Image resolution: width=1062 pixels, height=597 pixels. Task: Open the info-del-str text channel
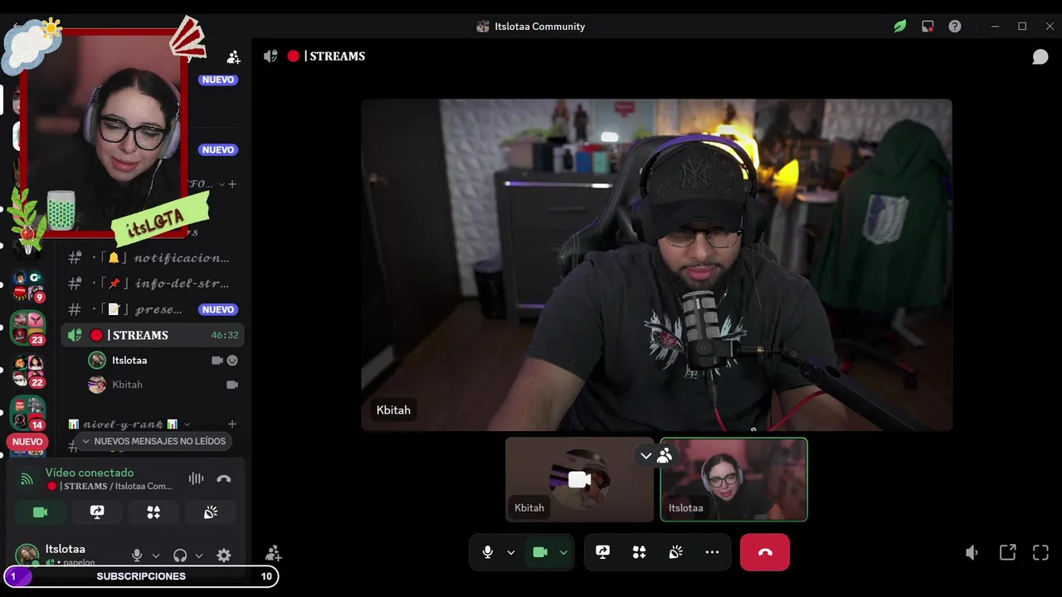point(153,284)
